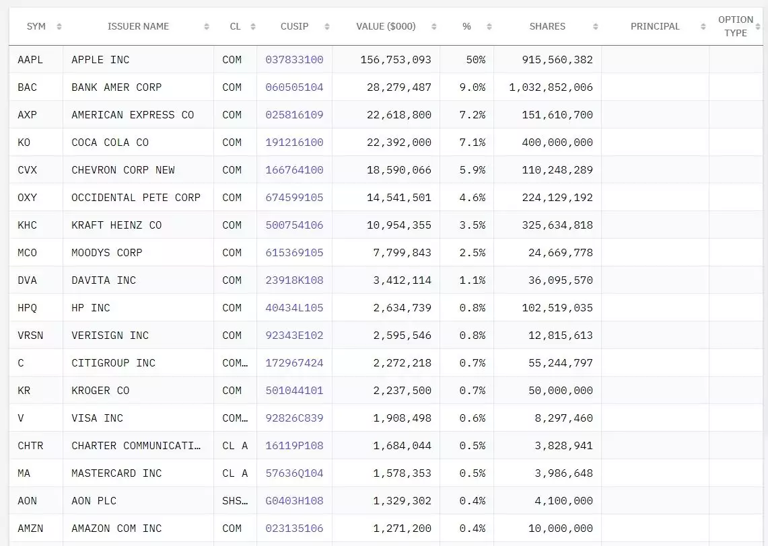Click Kroger shares 50,000,000
The image size is (768, 546).
pyautogui.click(x=561, y=391)
